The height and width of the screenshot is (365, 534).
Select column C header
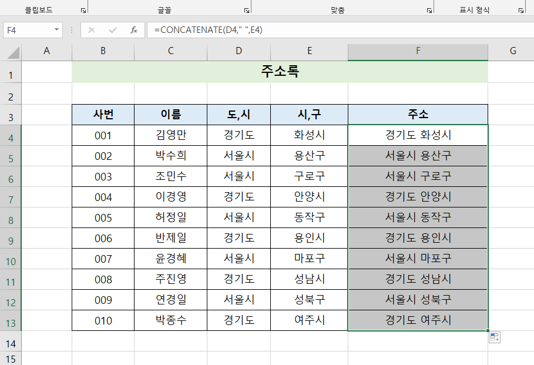[x=170, y=51]
